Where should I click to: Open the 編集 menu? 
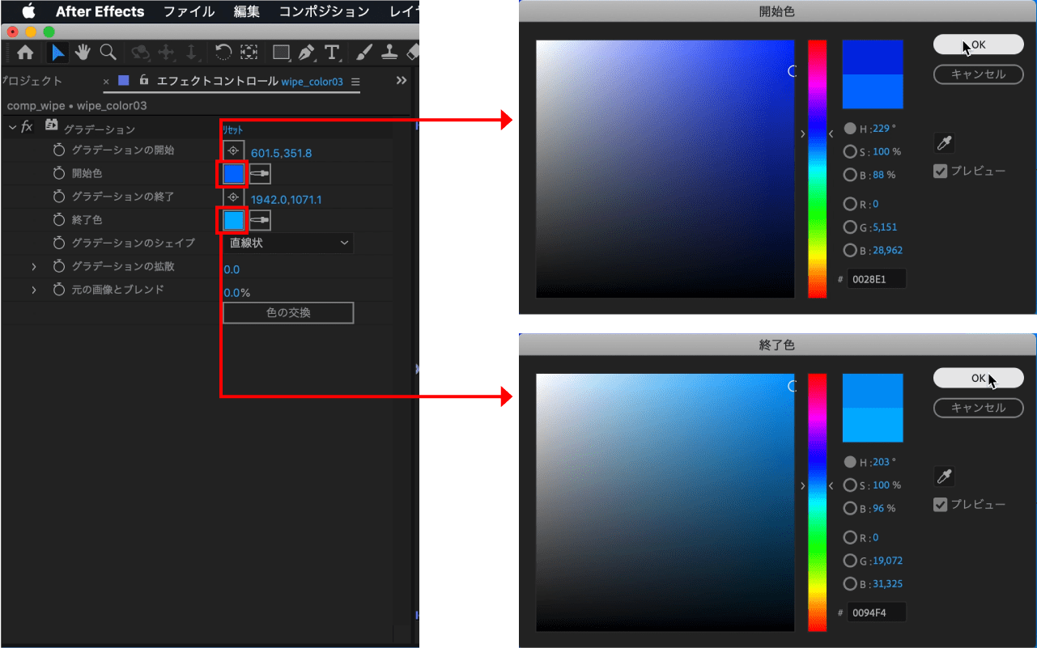[x=247, y=11]
